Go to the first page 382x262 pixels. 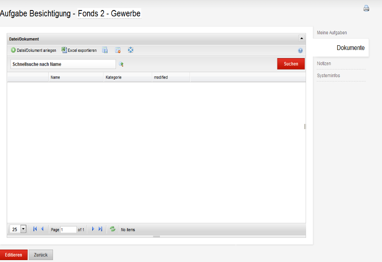point(35,229)
